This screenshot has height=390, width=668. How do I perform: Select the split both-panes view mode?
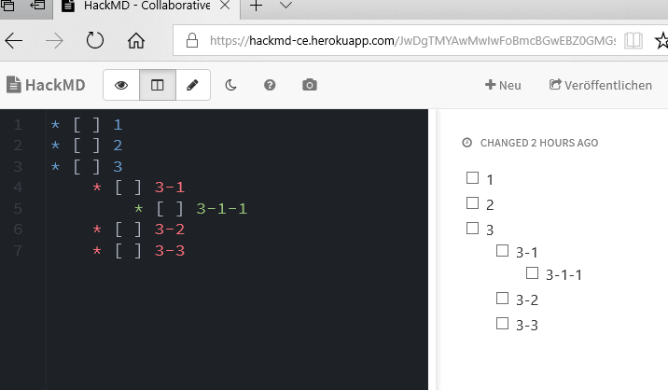pos(157,85)
